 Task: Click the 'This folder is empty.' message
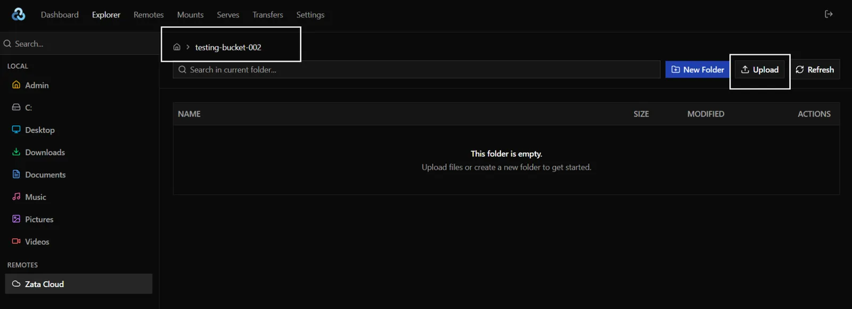pos(506,154)
